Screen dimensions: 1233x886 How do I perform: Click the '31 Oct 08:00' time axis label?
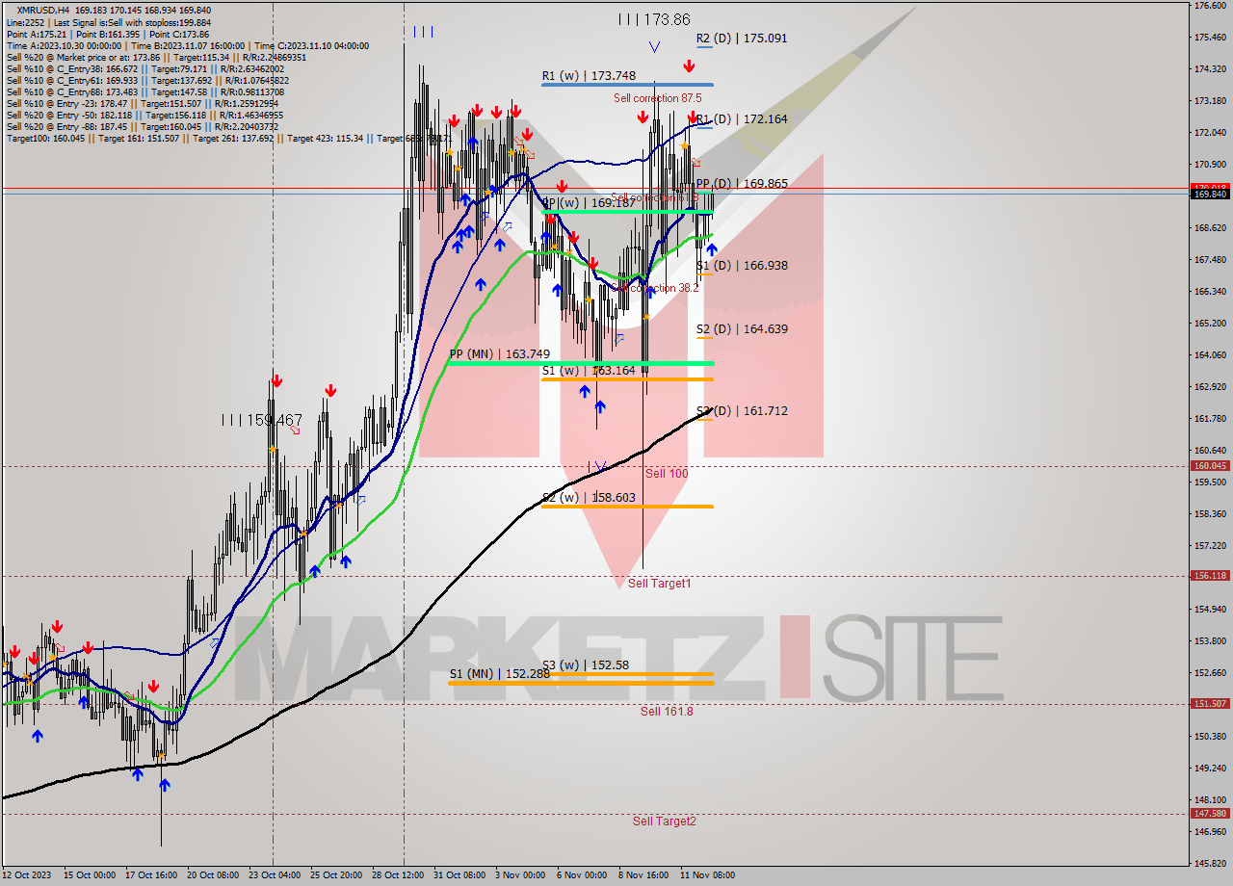pyautogui.click(x=459, y=875)
